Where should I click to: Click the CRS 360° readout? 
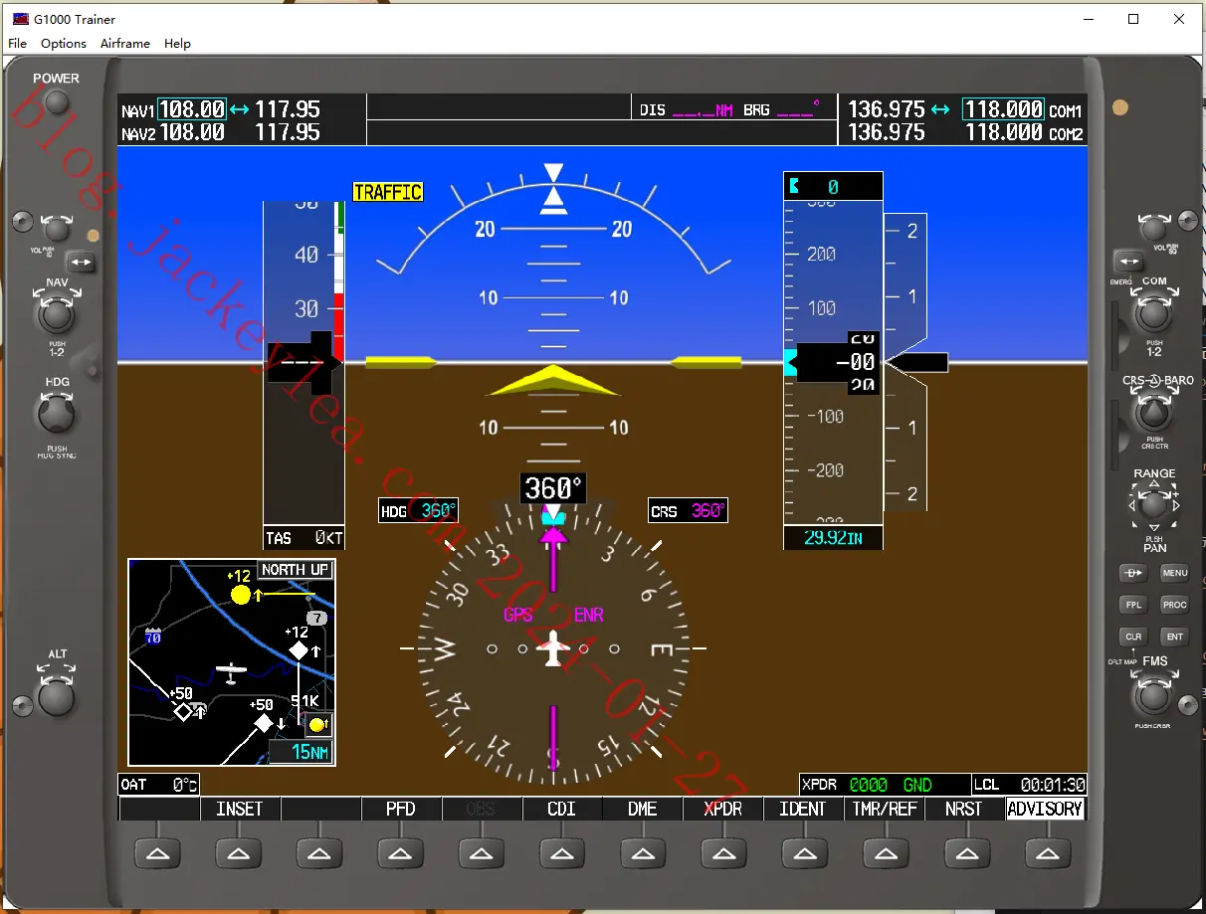coord(688,511)
